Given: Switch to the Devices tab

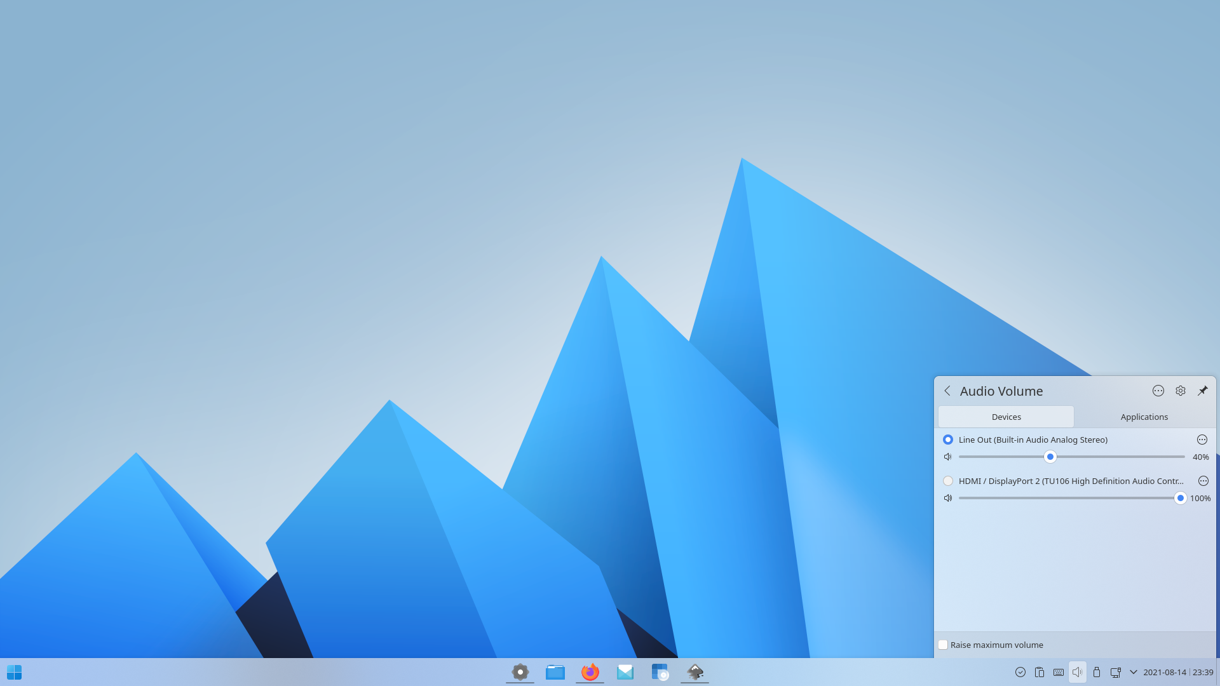Looking at the screenshot, I should [x=1006, y=417].
